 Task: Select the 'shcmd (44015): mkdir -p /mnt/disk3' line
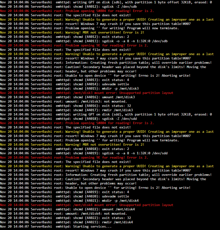pyautogui.click(x=69, y=88)
